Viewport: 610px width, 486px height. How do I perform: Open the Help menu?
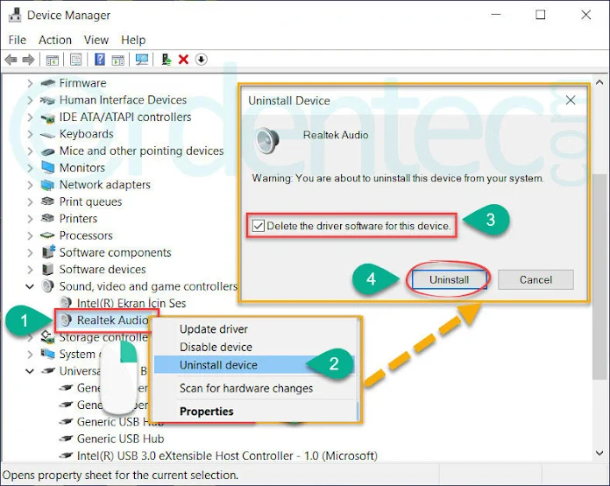point(133,39)
